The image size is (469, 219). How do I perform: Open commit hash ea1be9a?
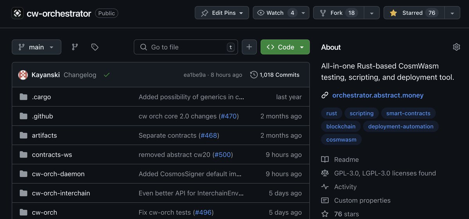(195, 75)
